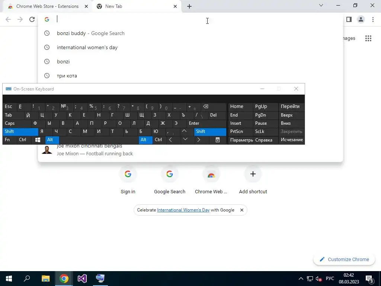The height and width of the screenshot is (286, 381).
Task: Click the Исчезание fade key
Action: (x=292, y=140)
